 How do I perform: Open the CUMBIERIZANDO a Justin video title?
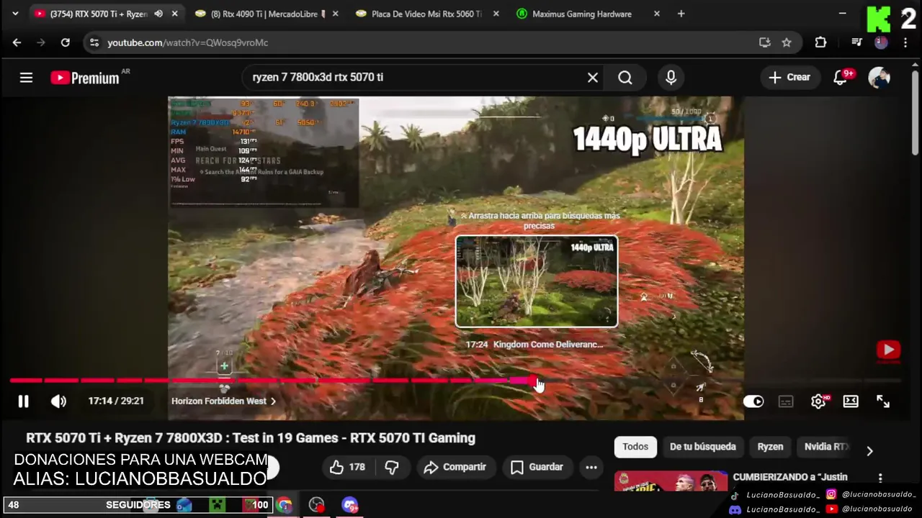click(790, 477)
